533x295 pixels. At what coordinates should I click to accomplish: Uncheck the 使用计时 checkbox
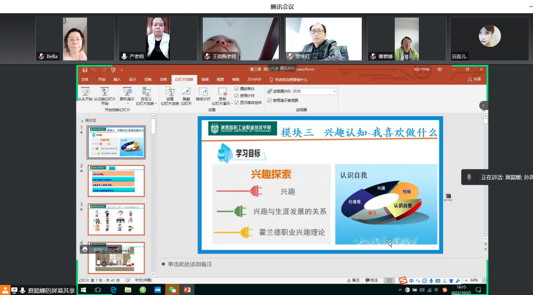pyautogui.click(x=237, y=96)
